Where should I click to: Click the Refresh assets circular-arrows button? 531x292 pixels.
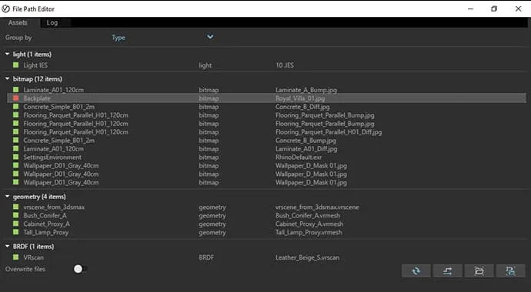(x=416, y=270)
